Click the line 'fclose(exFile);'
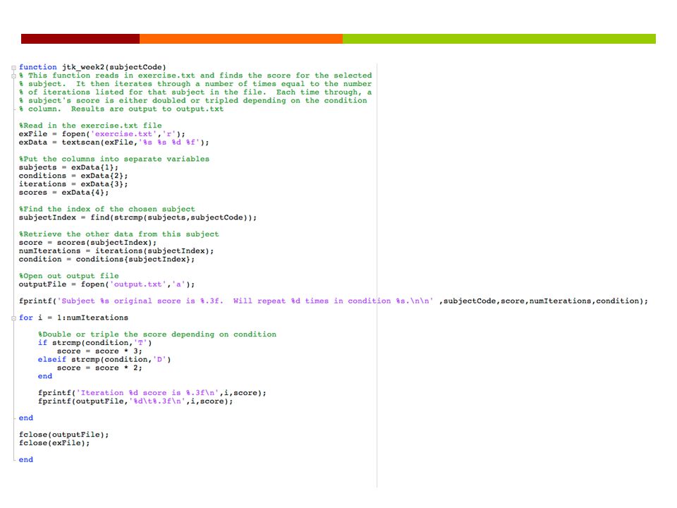Viewport: 677px width, 508px height. (54, 443)
